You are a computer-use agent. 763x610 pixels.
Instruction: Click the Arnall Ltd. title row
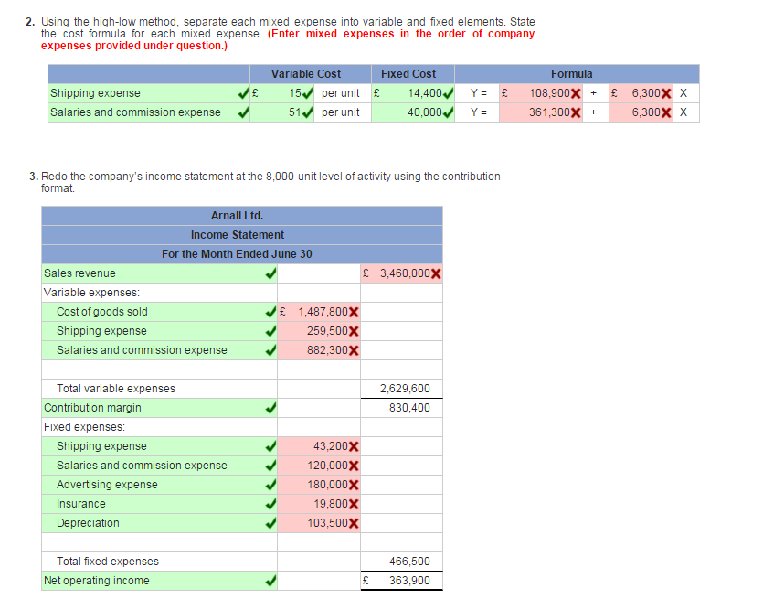click(x=242, y=216)
